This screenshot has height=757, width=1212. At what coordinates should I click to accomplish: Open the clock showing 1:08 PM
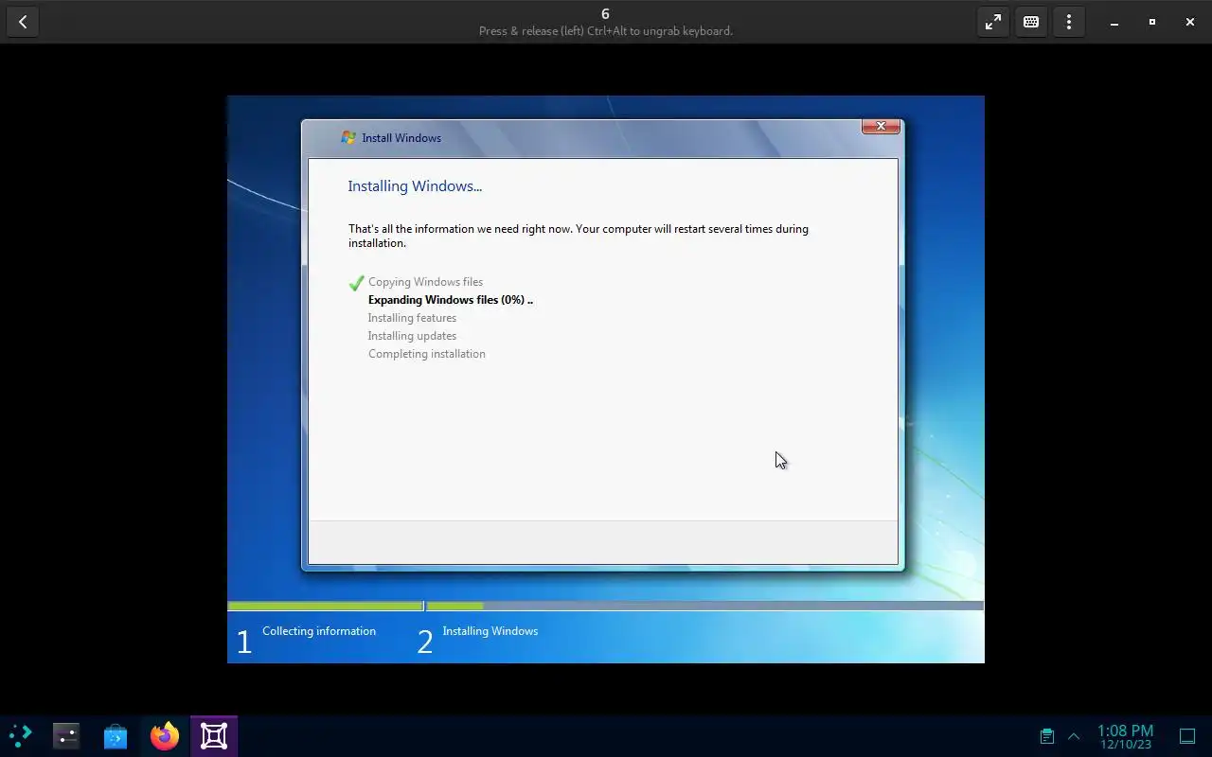(x=1125, y=736)
